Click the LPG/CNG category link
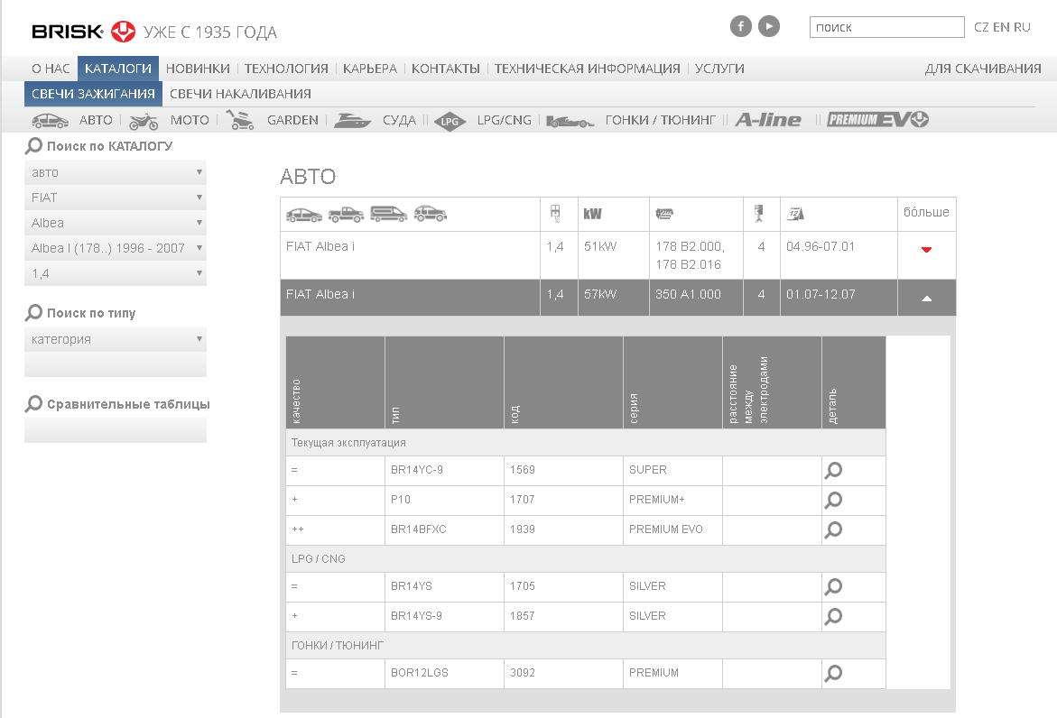The width and height of the screenshot is (1057, 718). click(505, 120)
